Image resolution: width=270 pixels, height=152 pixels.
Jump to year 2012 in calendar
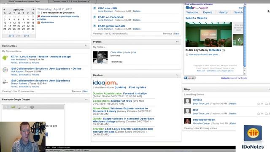point(26,35)
